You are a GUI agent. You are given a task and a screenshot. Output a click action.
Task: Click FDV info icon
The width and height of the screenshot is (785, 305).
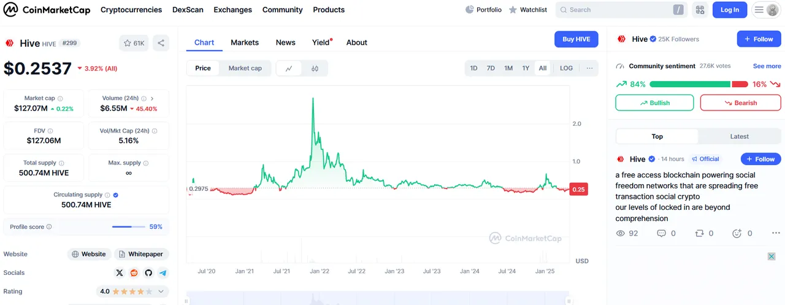click(50, 131)
